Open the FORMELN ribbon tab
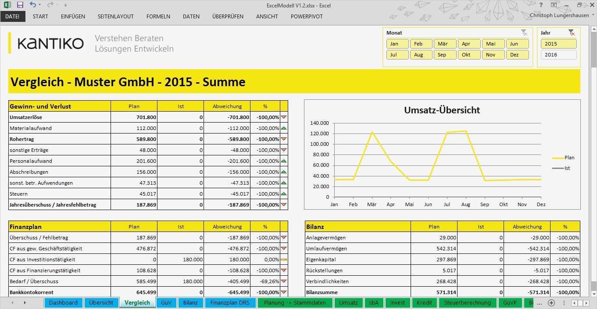This screenshot has height=309, width=597. click(x=158, y=17)
